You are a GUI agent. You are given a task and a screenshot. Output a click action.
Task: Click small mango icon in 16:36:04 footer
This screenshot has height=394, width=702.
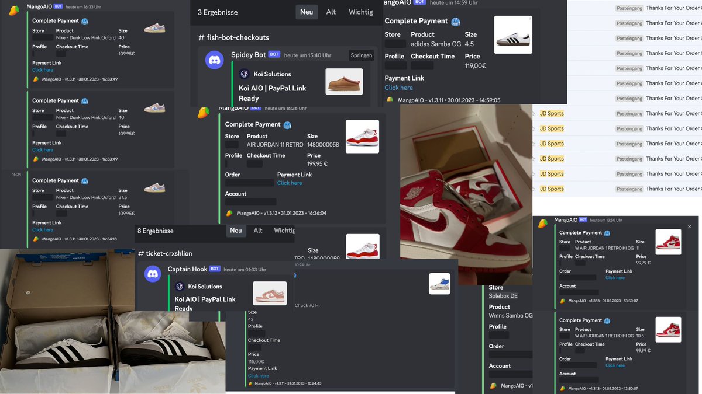pyautogui.click(x=229, y=213)
